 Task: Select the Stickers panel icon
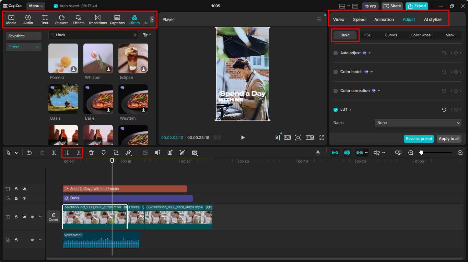62,19
